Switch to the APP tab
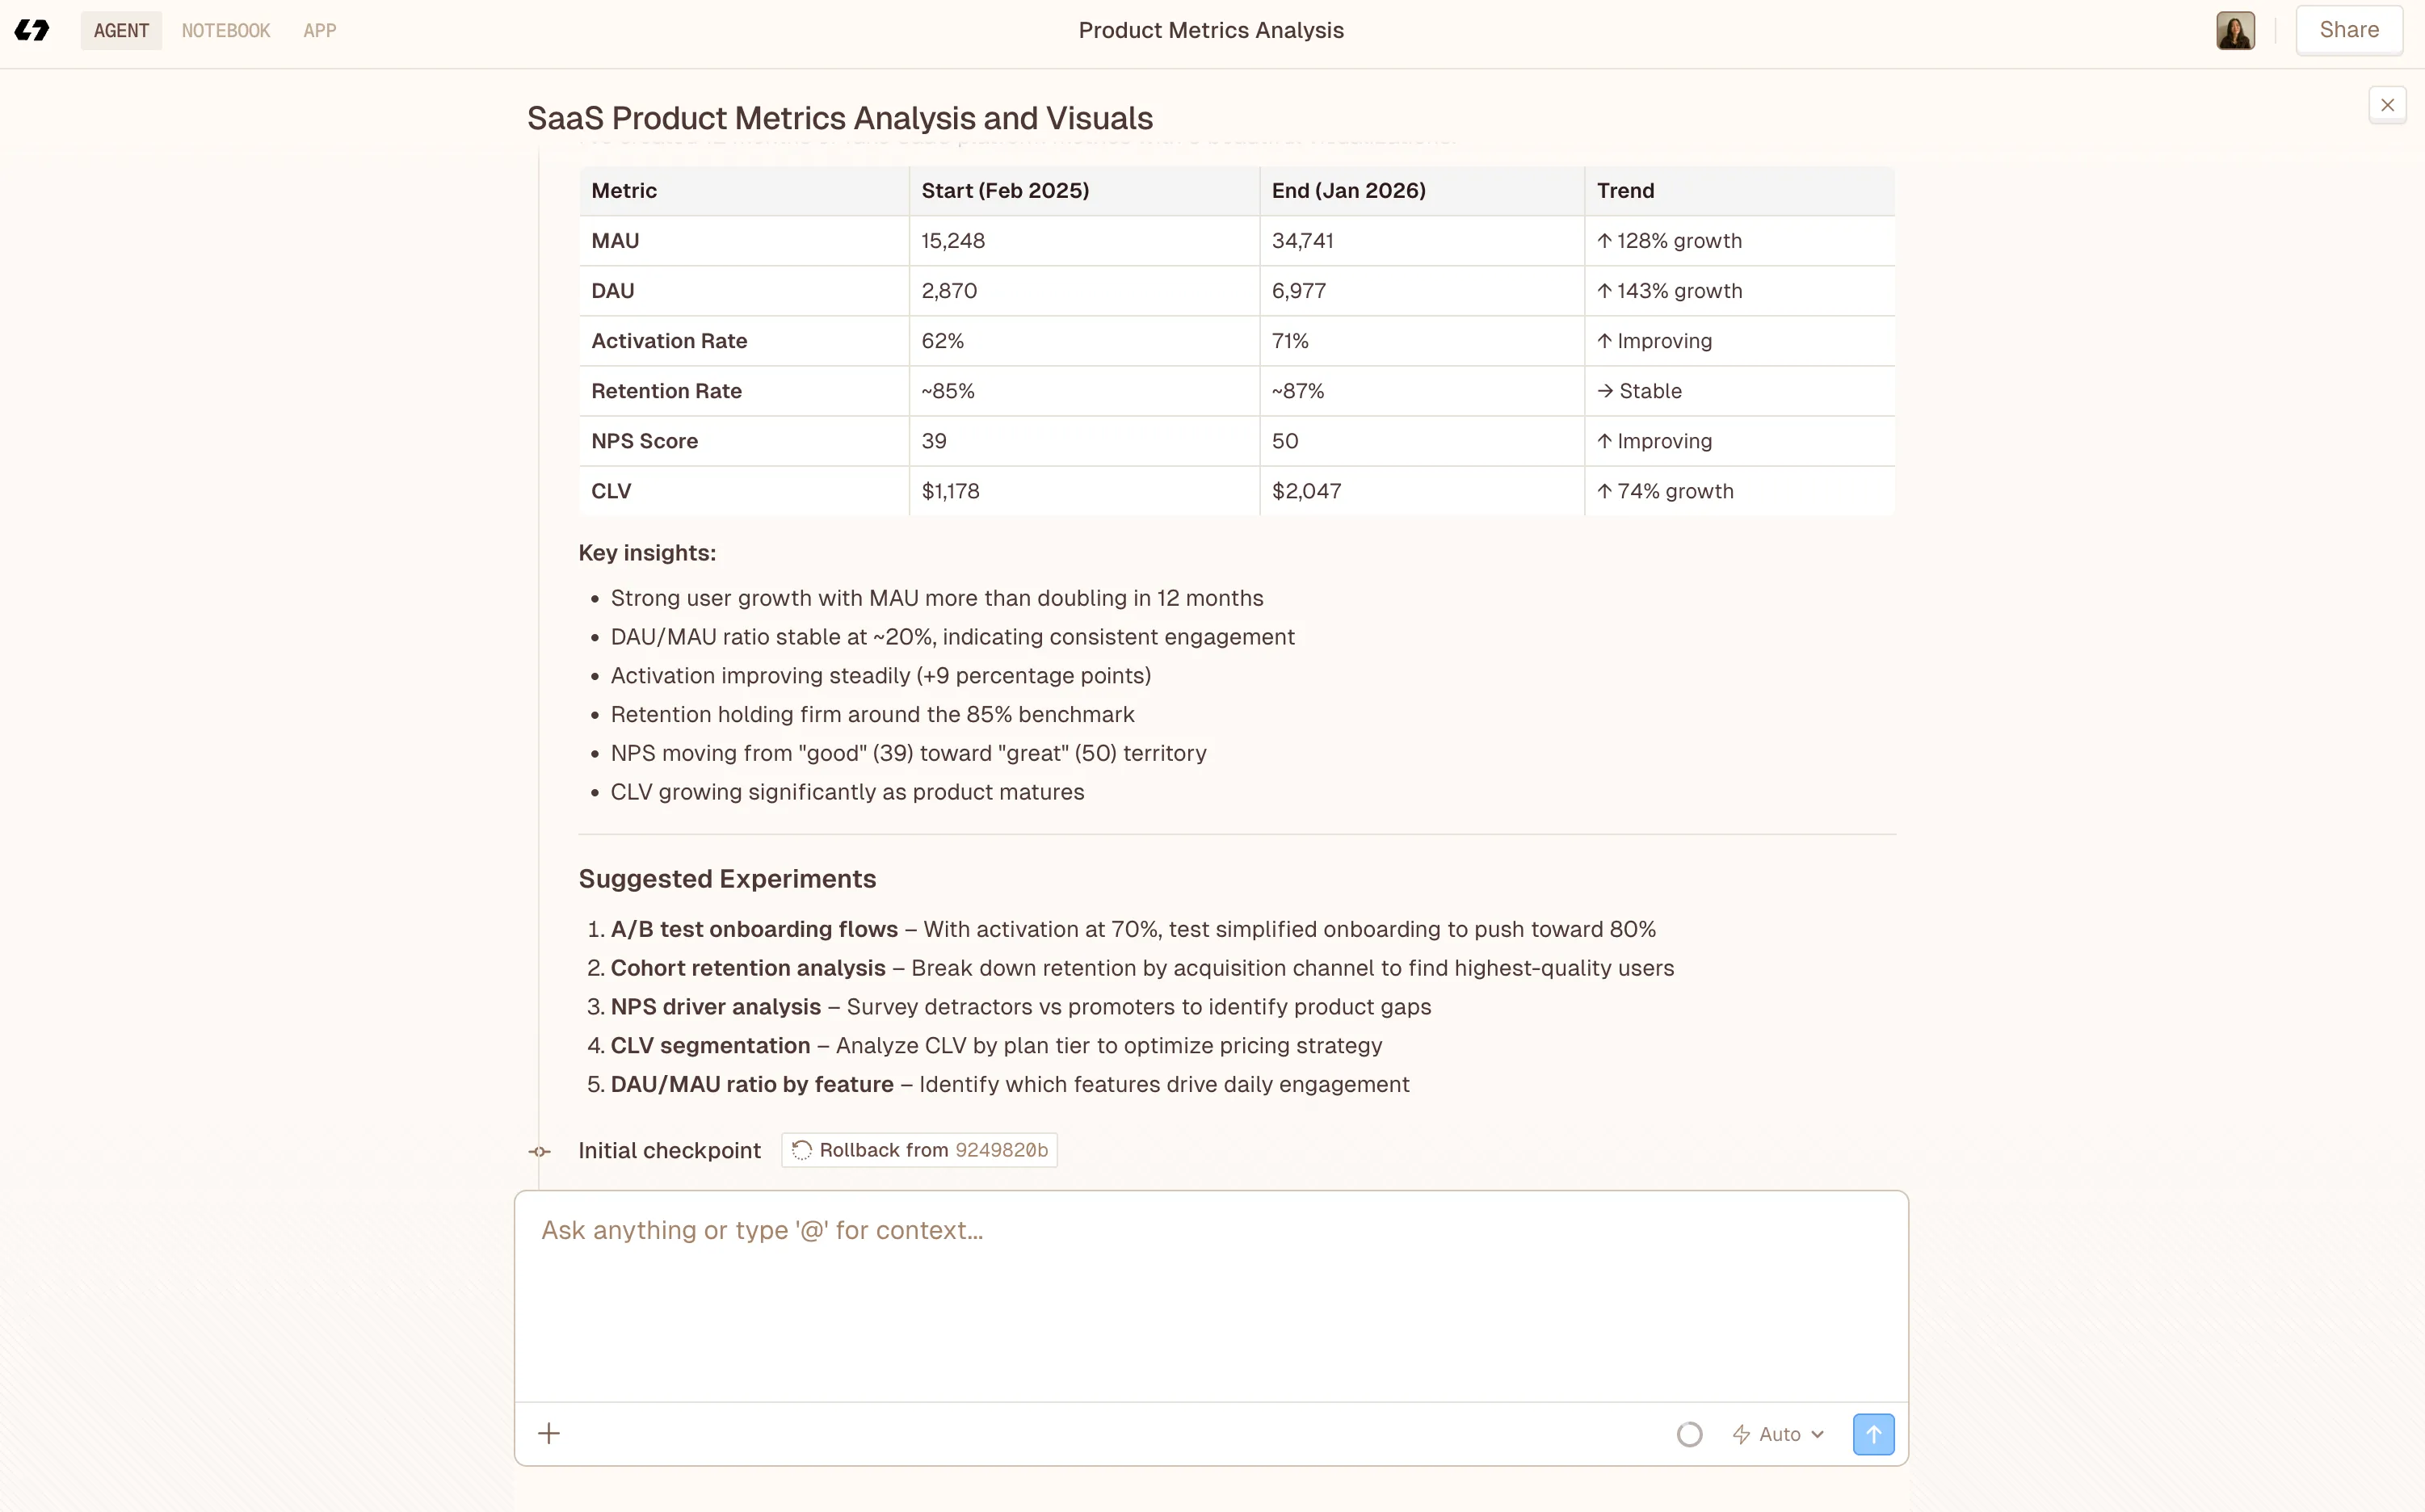This screenshot has height=1512, width=2425. click(x=319, y=30)
